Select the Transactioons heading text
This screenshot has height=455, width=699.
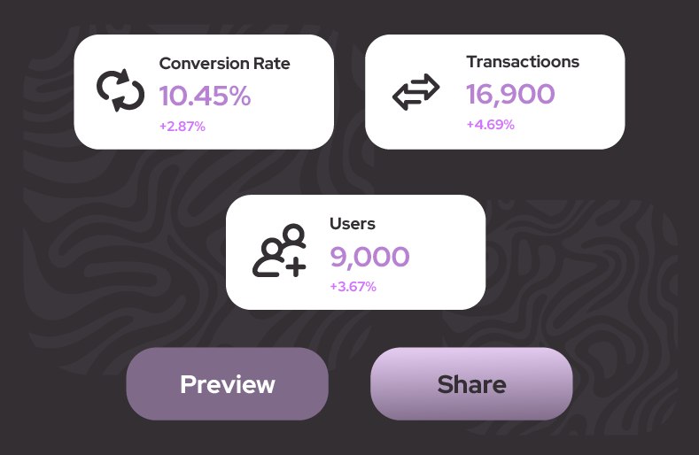click(x=523, y=62)
